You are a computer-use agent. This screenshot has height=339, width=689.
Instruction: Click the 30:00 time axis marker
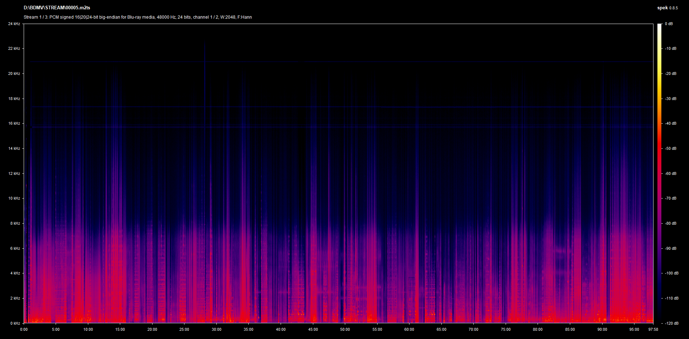[216, 330]
